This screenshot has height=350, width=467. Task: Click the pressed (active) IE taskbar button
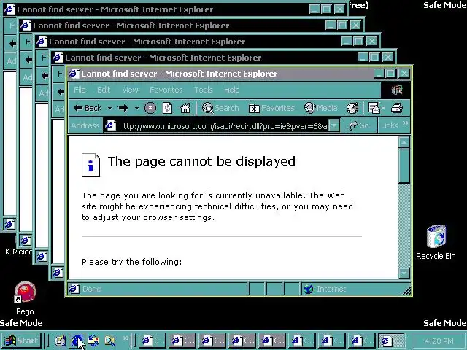pos(391,341)
